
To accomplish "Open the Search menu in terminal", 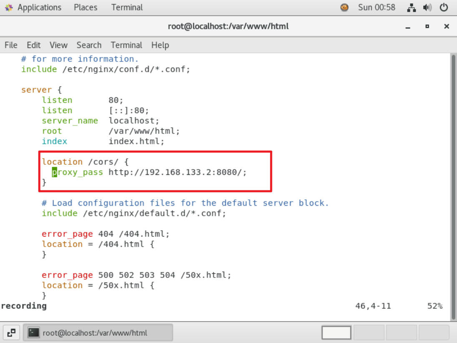I will (89, 45).
